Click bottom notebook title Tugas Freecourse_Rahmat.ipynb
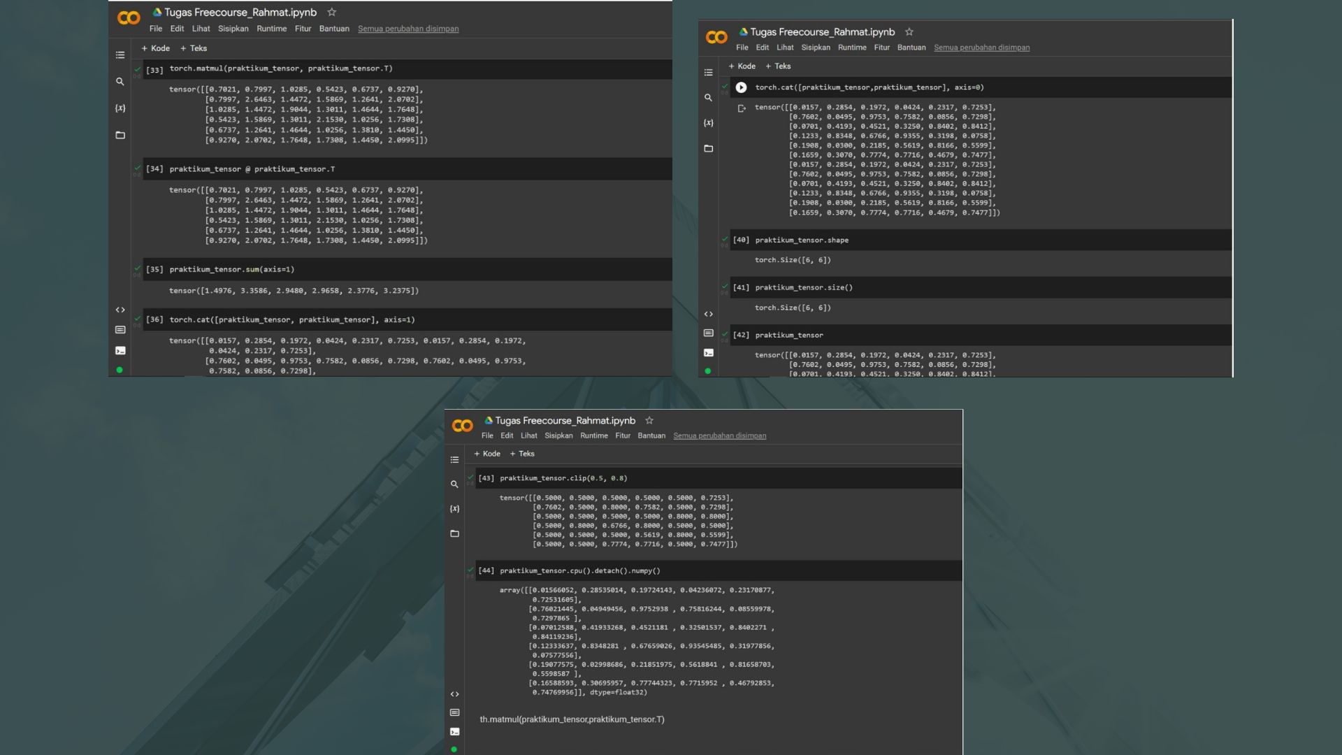The height and width of the screenshot is (755, 1342). [x=565, y=420]
